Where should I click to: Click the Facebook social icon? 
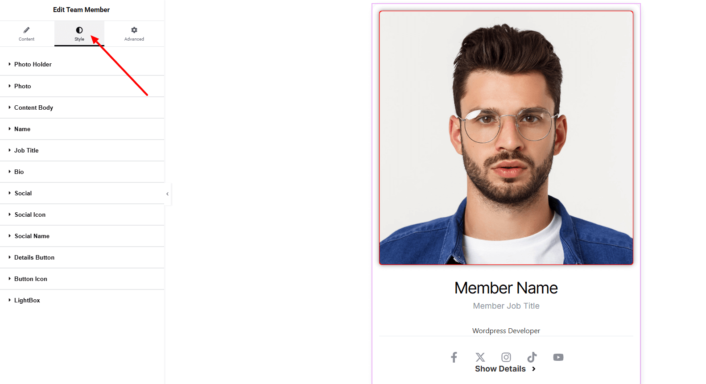pos(454,357)
